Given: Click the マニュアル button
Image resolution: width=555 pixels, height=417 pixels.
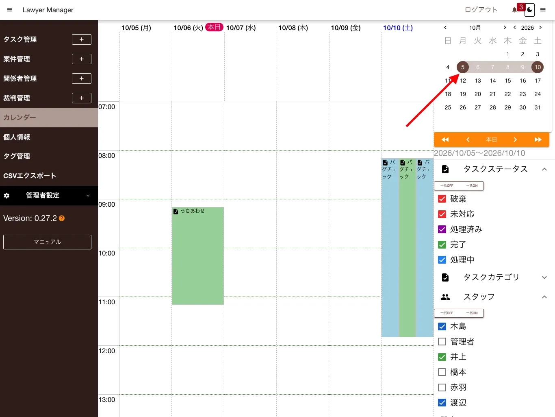Looking at the screenshot, I should pyautogui.click(x=47, y=242).
